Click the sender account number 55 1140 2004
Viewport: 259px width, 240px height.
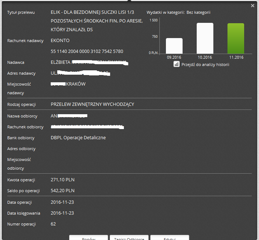tap(87, 51)
